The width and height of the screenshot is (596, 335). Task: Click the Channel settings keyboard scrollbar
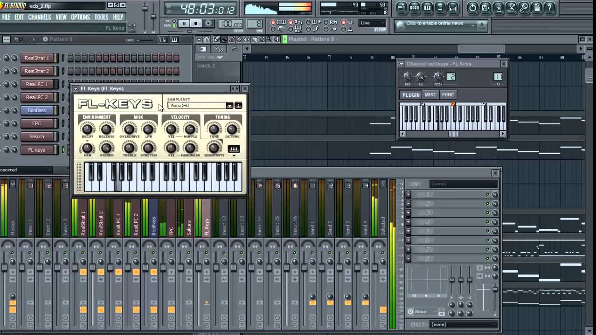coord(452,134)
